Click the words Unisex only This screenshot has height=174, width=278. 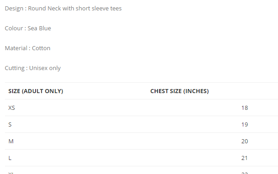[x=45, y=68]
